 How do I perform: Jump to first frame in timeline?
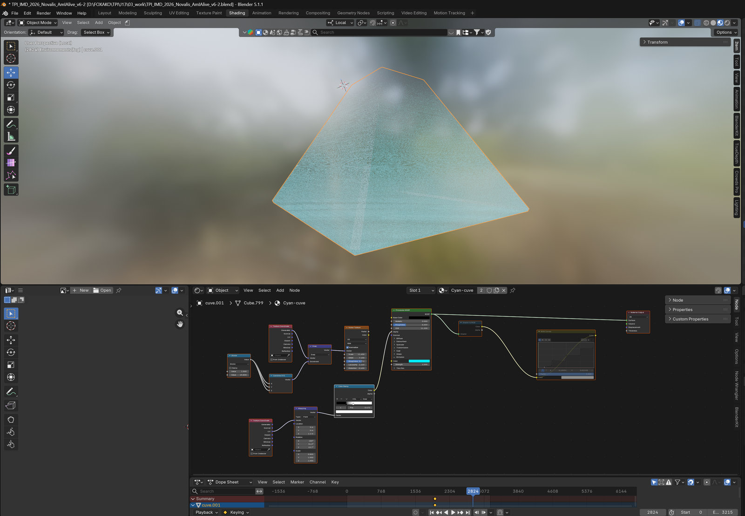coord(432,512)
